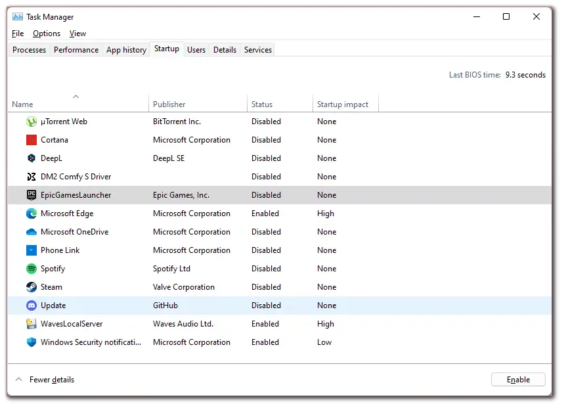Open the File menu
Viewport: 564px width, 408px height.
18,34
